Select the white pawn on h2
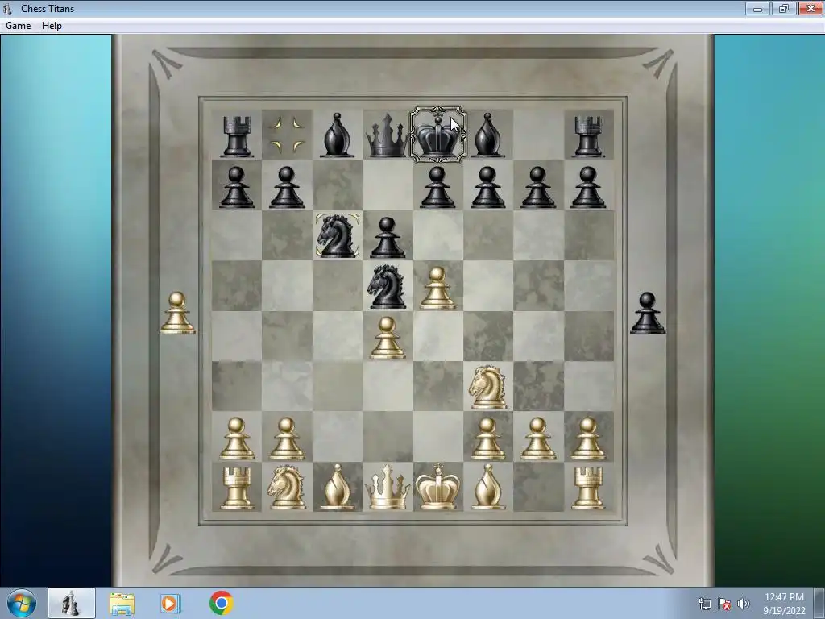825x619 pixels. click(x=588, y=438)
